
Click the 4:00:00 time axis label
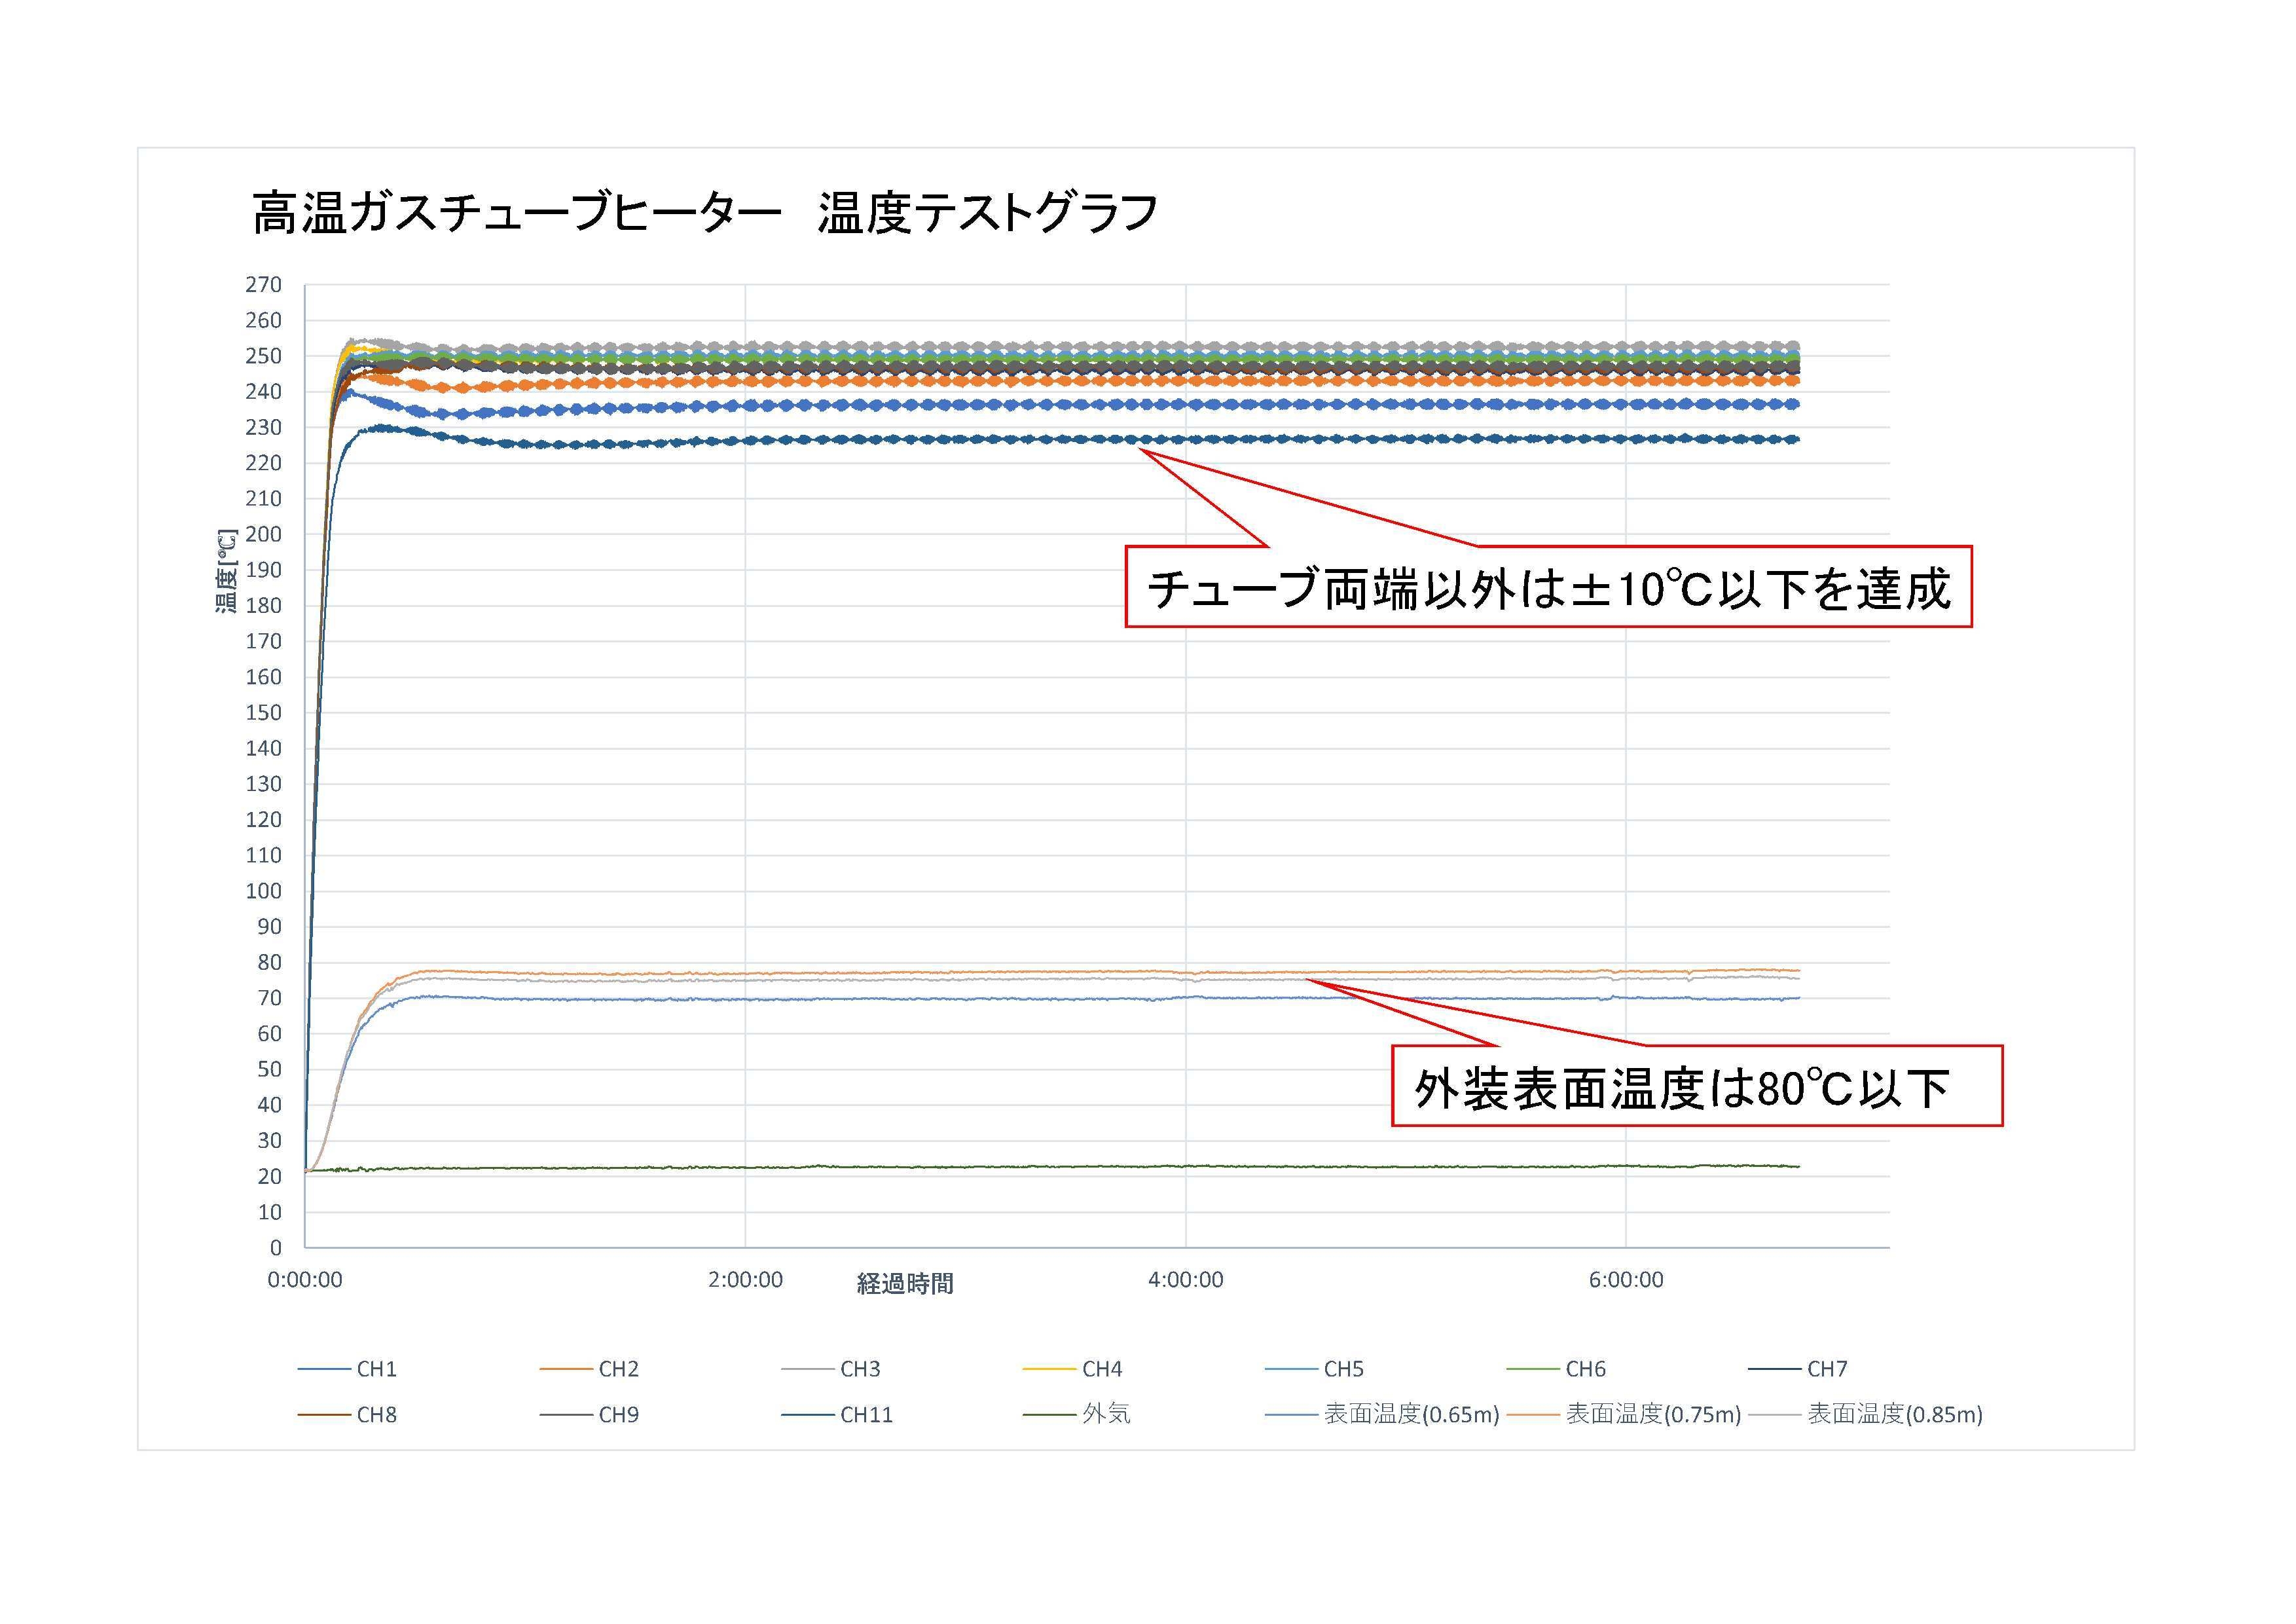pyautogui.click(x=1185, y=1280)
